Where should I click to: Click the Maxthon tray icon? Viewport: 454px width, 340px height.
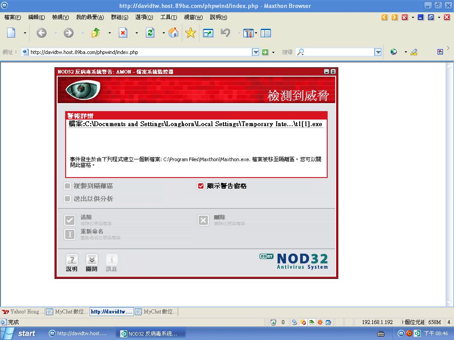[401, 333]
